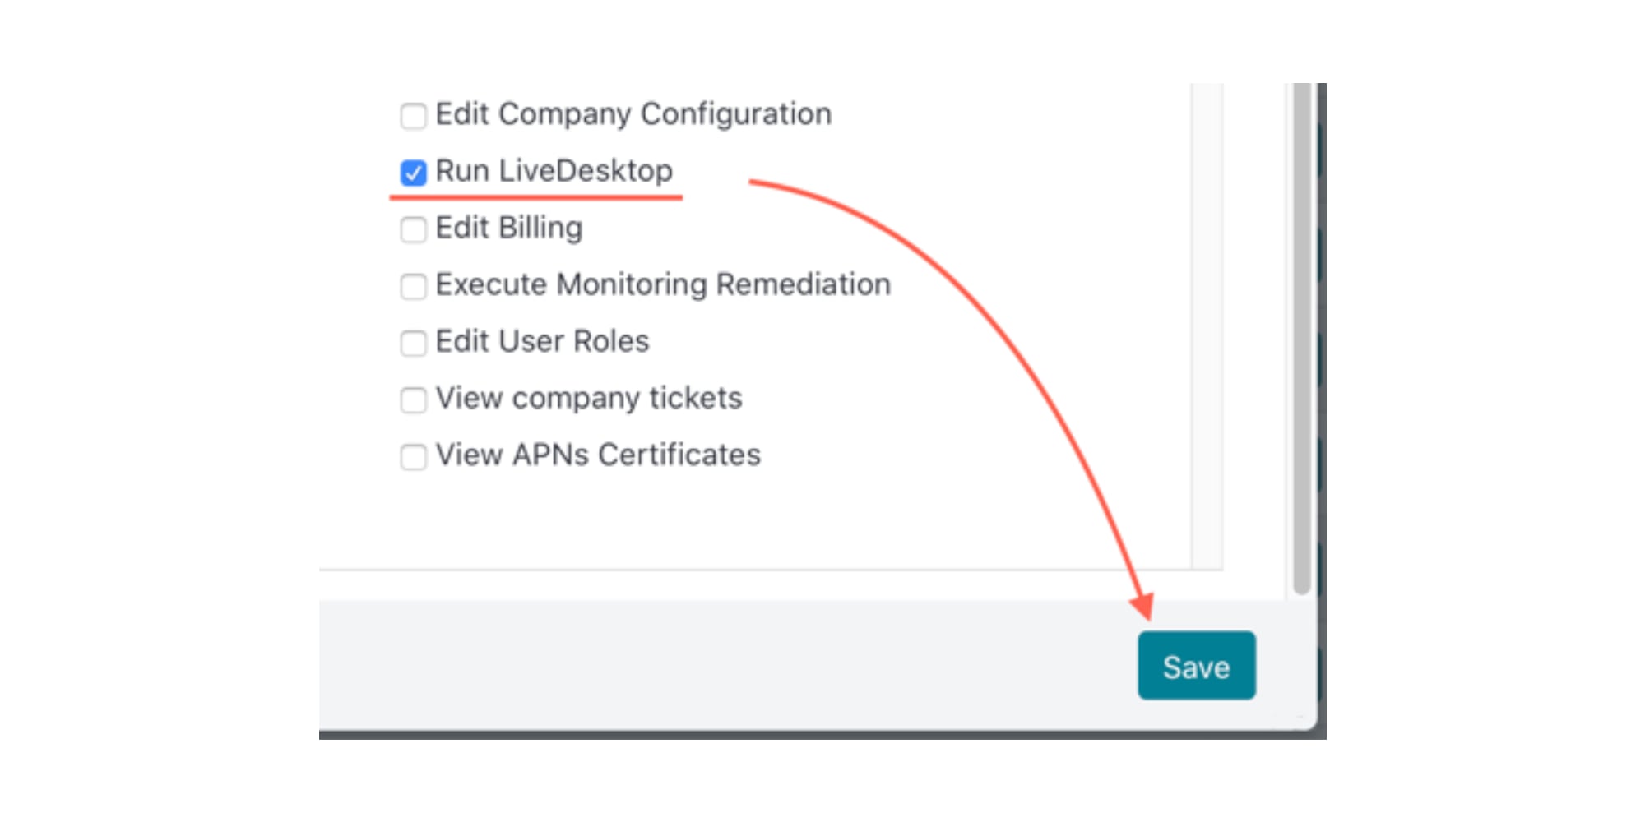Click the 'Execute Monitoring Remediation' label text
The image size is (1645, 822).
662,284
